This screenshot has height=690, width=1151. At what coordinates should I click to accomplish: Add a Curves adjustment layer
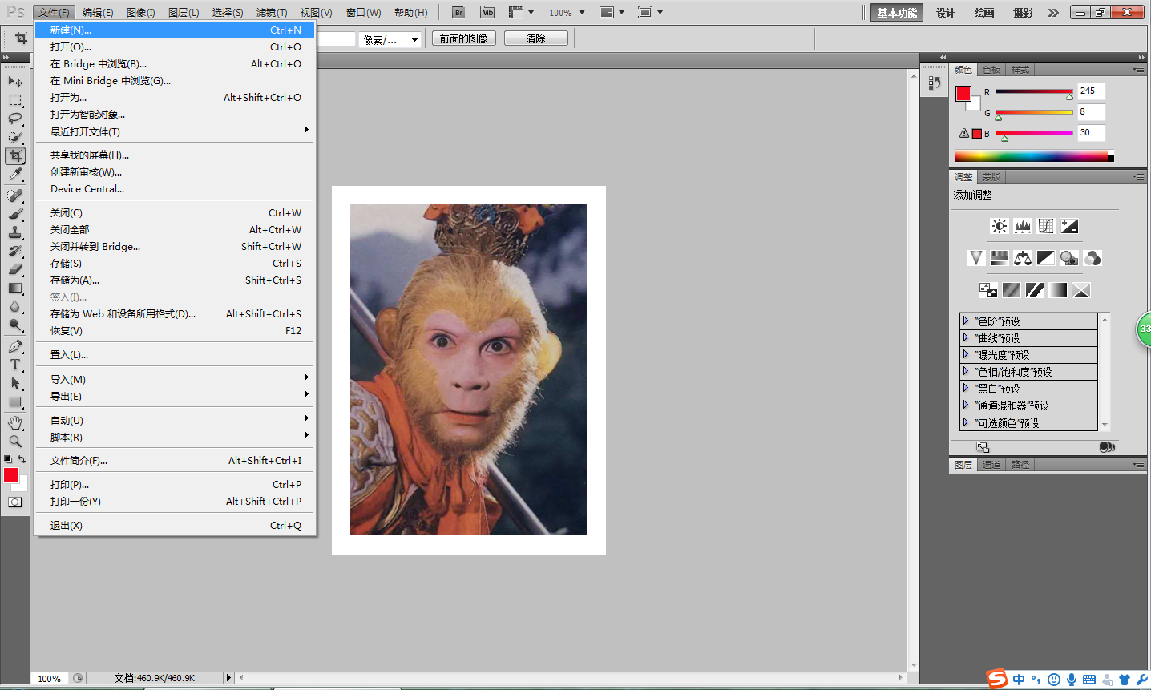pos(1046,226)
